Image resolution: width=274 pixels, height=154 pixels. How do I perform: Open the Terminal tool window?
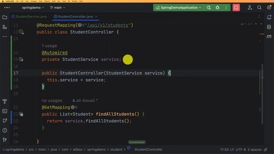click(x=5, y=111)
